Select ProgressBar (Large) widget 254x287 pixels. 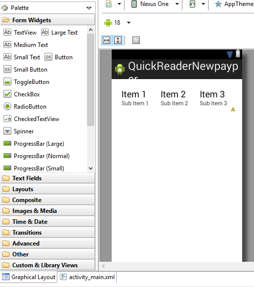click(34, 143)
